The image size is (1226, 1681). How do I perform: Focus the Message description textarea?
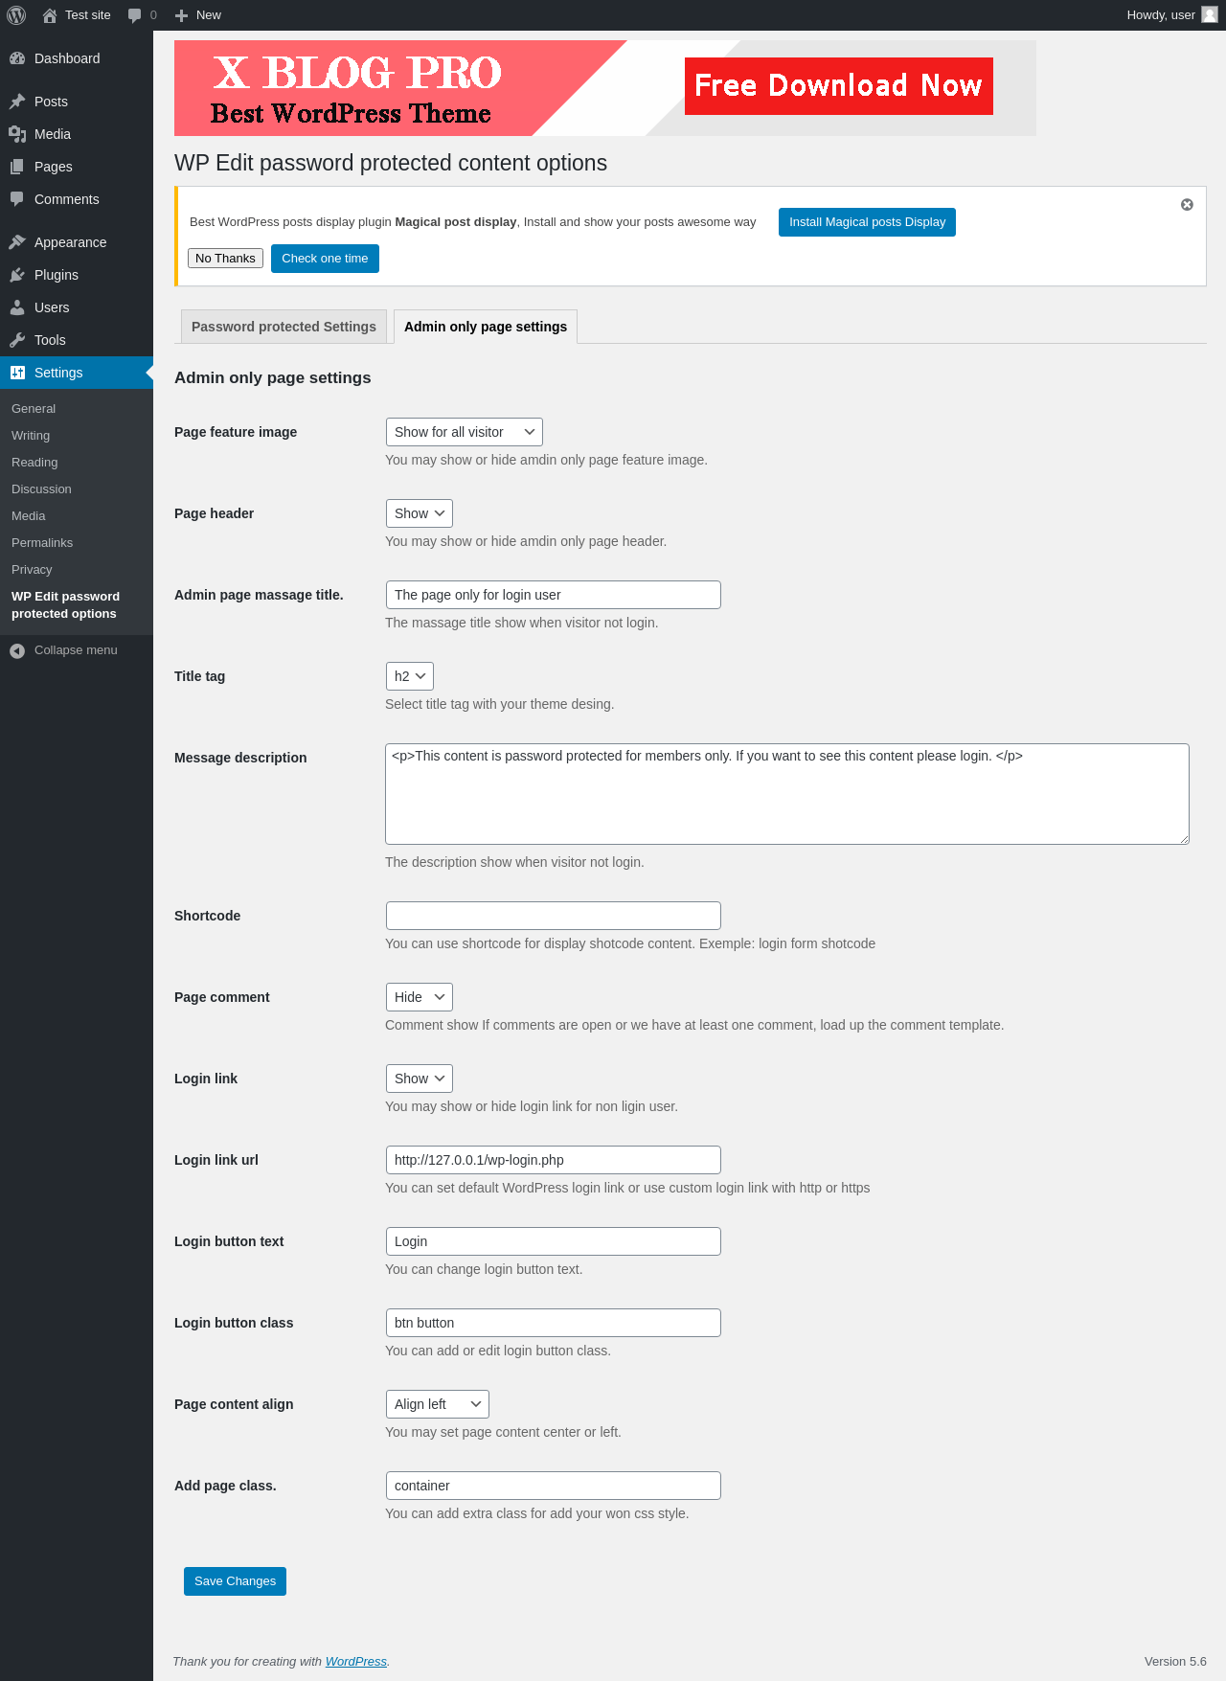coord(787,794)
